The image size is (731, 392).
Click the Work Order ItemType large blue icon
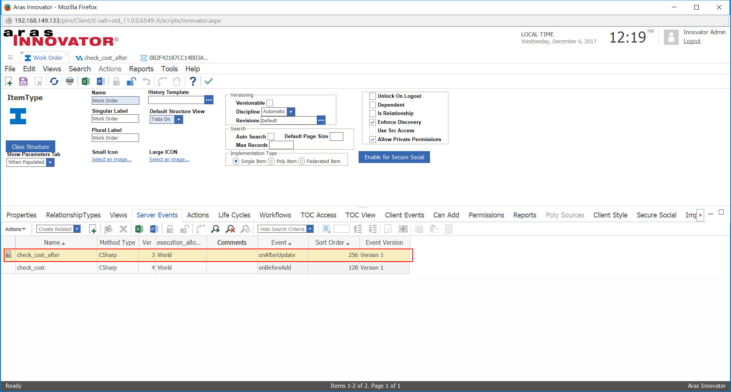18,116
